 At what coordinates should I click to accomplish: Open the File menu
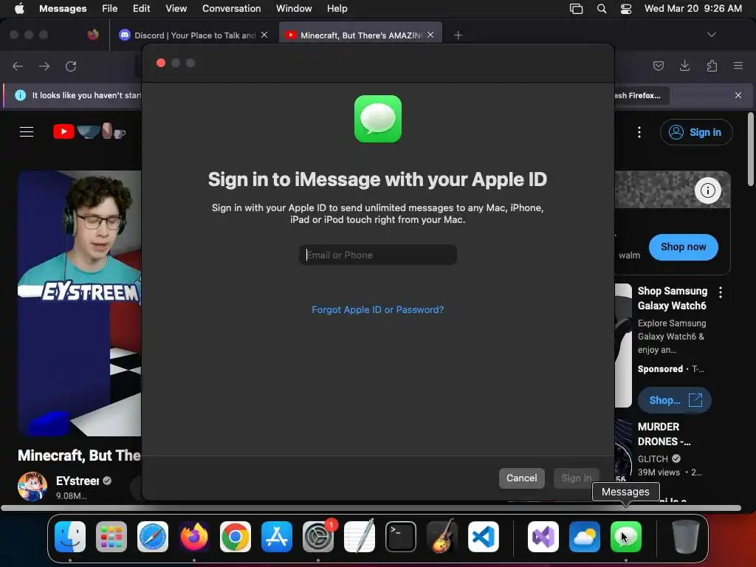point(109,9)
